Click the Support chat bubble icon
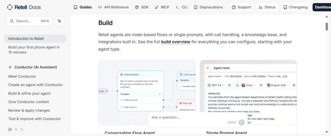The height and width of the screenshot is (136, 331). click(x=234, y=7)
